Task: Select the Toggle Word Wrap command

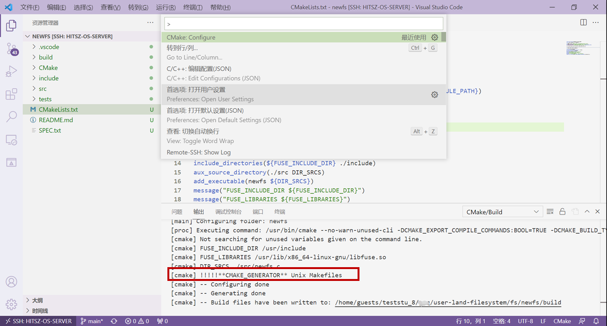Action: 303,136
